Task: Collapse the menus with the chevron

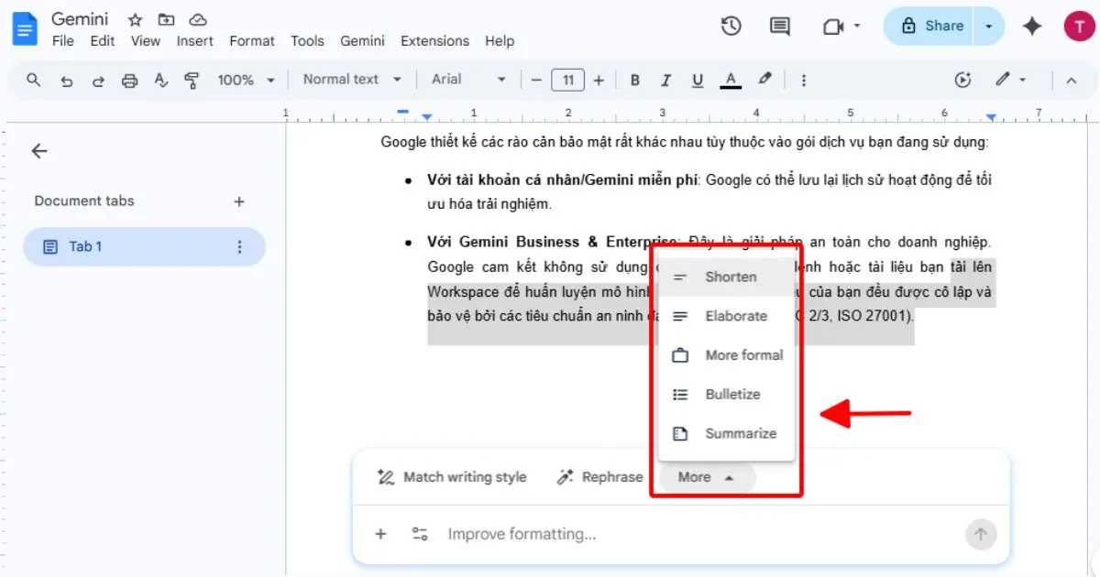Action: point(1070,80)
